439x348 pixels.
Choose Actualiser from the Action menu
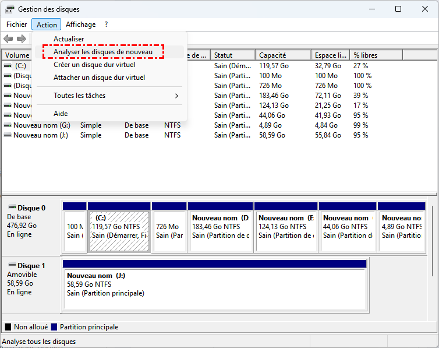tap(69, 39)
